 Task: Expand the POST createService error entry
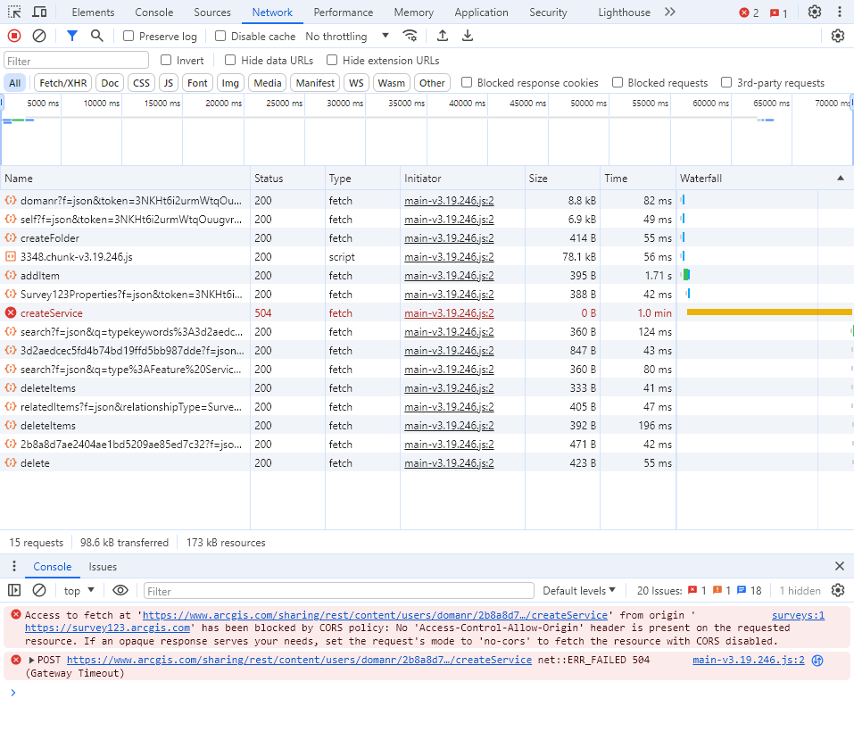pos(31,660)
